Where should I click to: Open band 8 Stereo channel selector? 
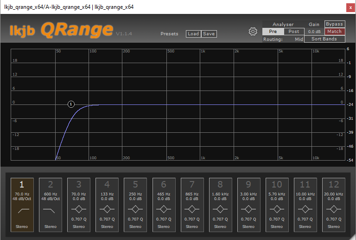click(x=220, y=227)
